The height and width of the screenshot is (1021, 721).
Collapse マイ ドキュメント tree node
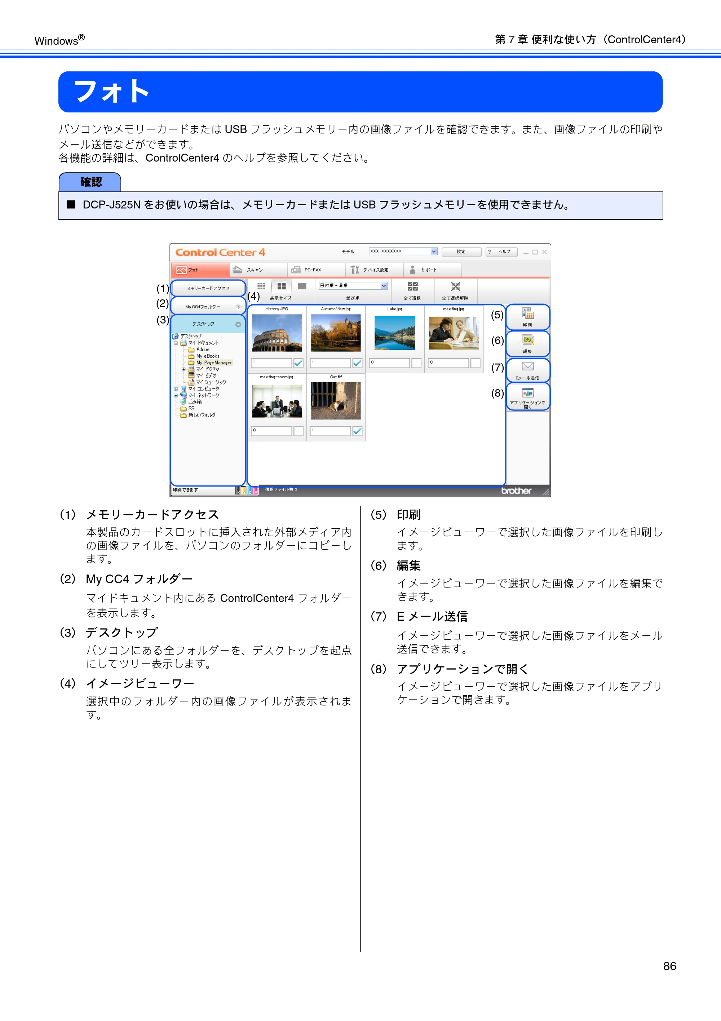pos(176,343)
